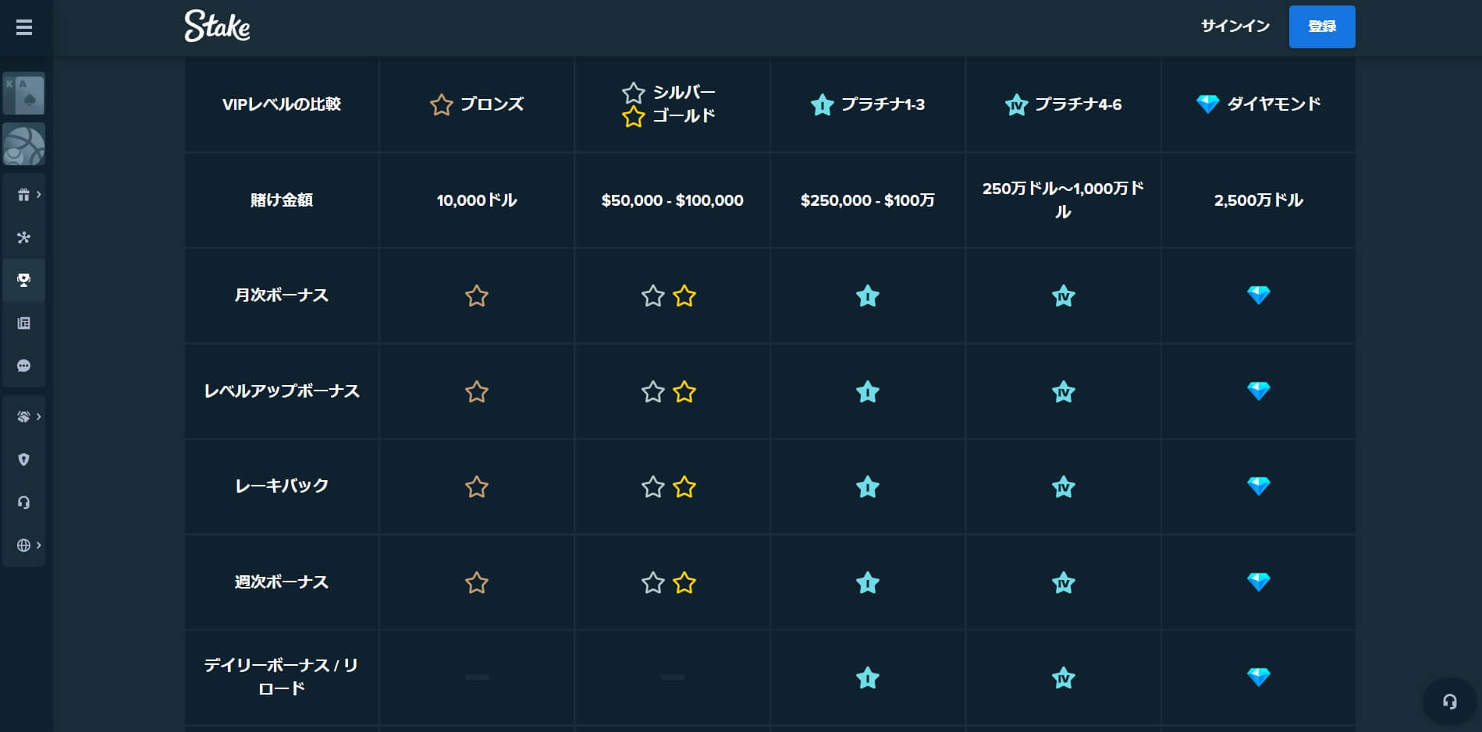1482x732 pixels.
Task: Open the live support headset in sidebar
Action: [x=24, y=503]
